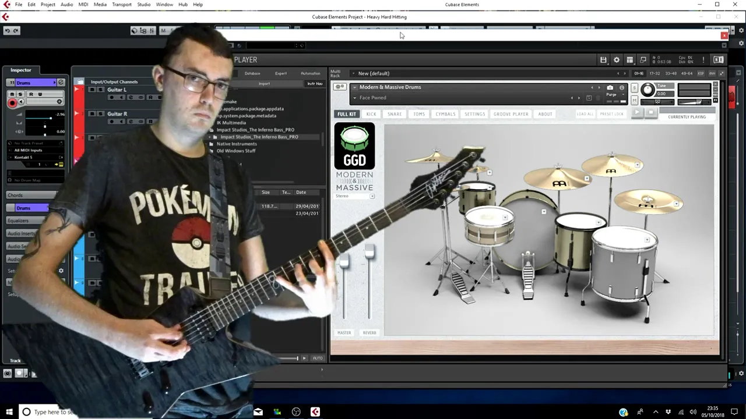Open Edit Channel Settings for Drums track

61,83
